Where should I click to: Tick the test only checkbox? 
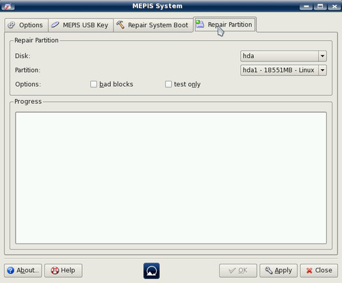[168, 84]
